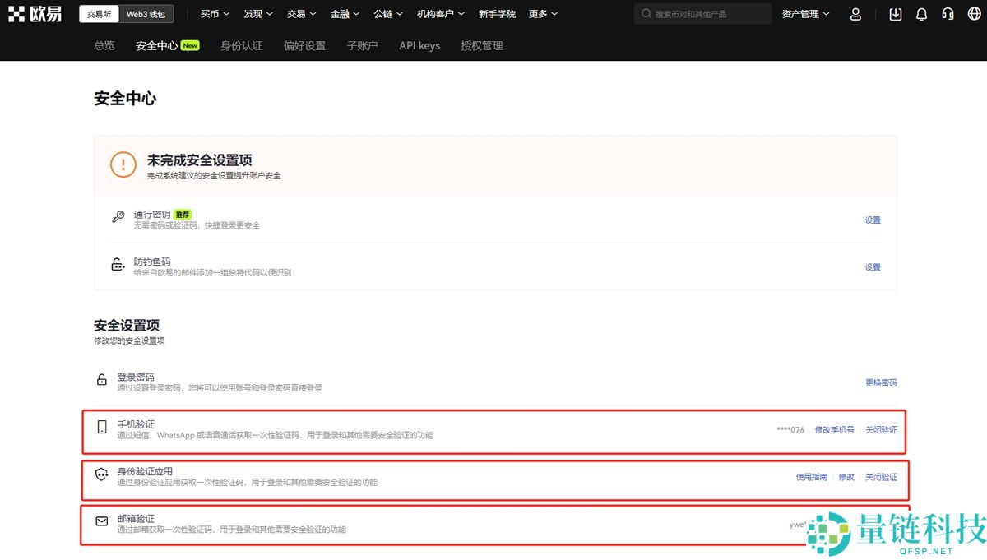Switch to the API keys tab

tap(419, 46)
